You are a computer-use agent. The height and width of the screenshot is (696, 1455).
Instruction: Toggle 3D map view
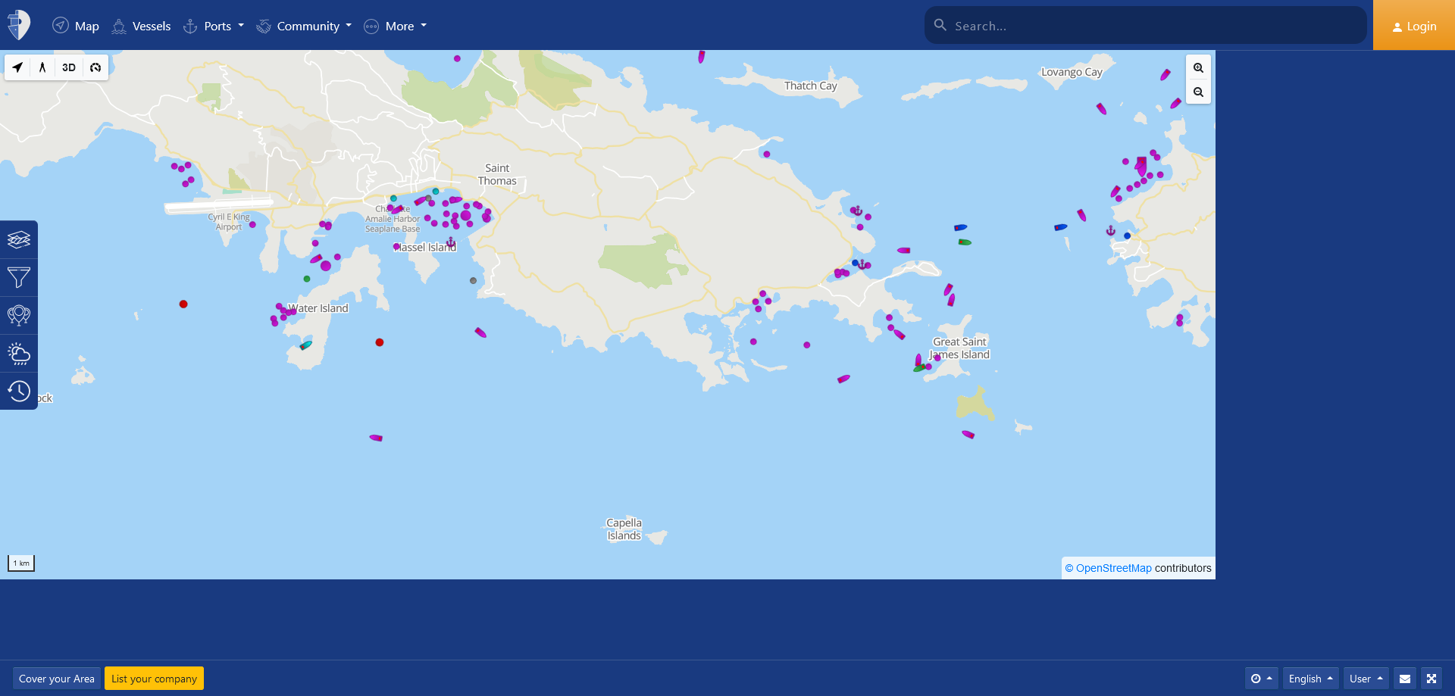point(69,67)
